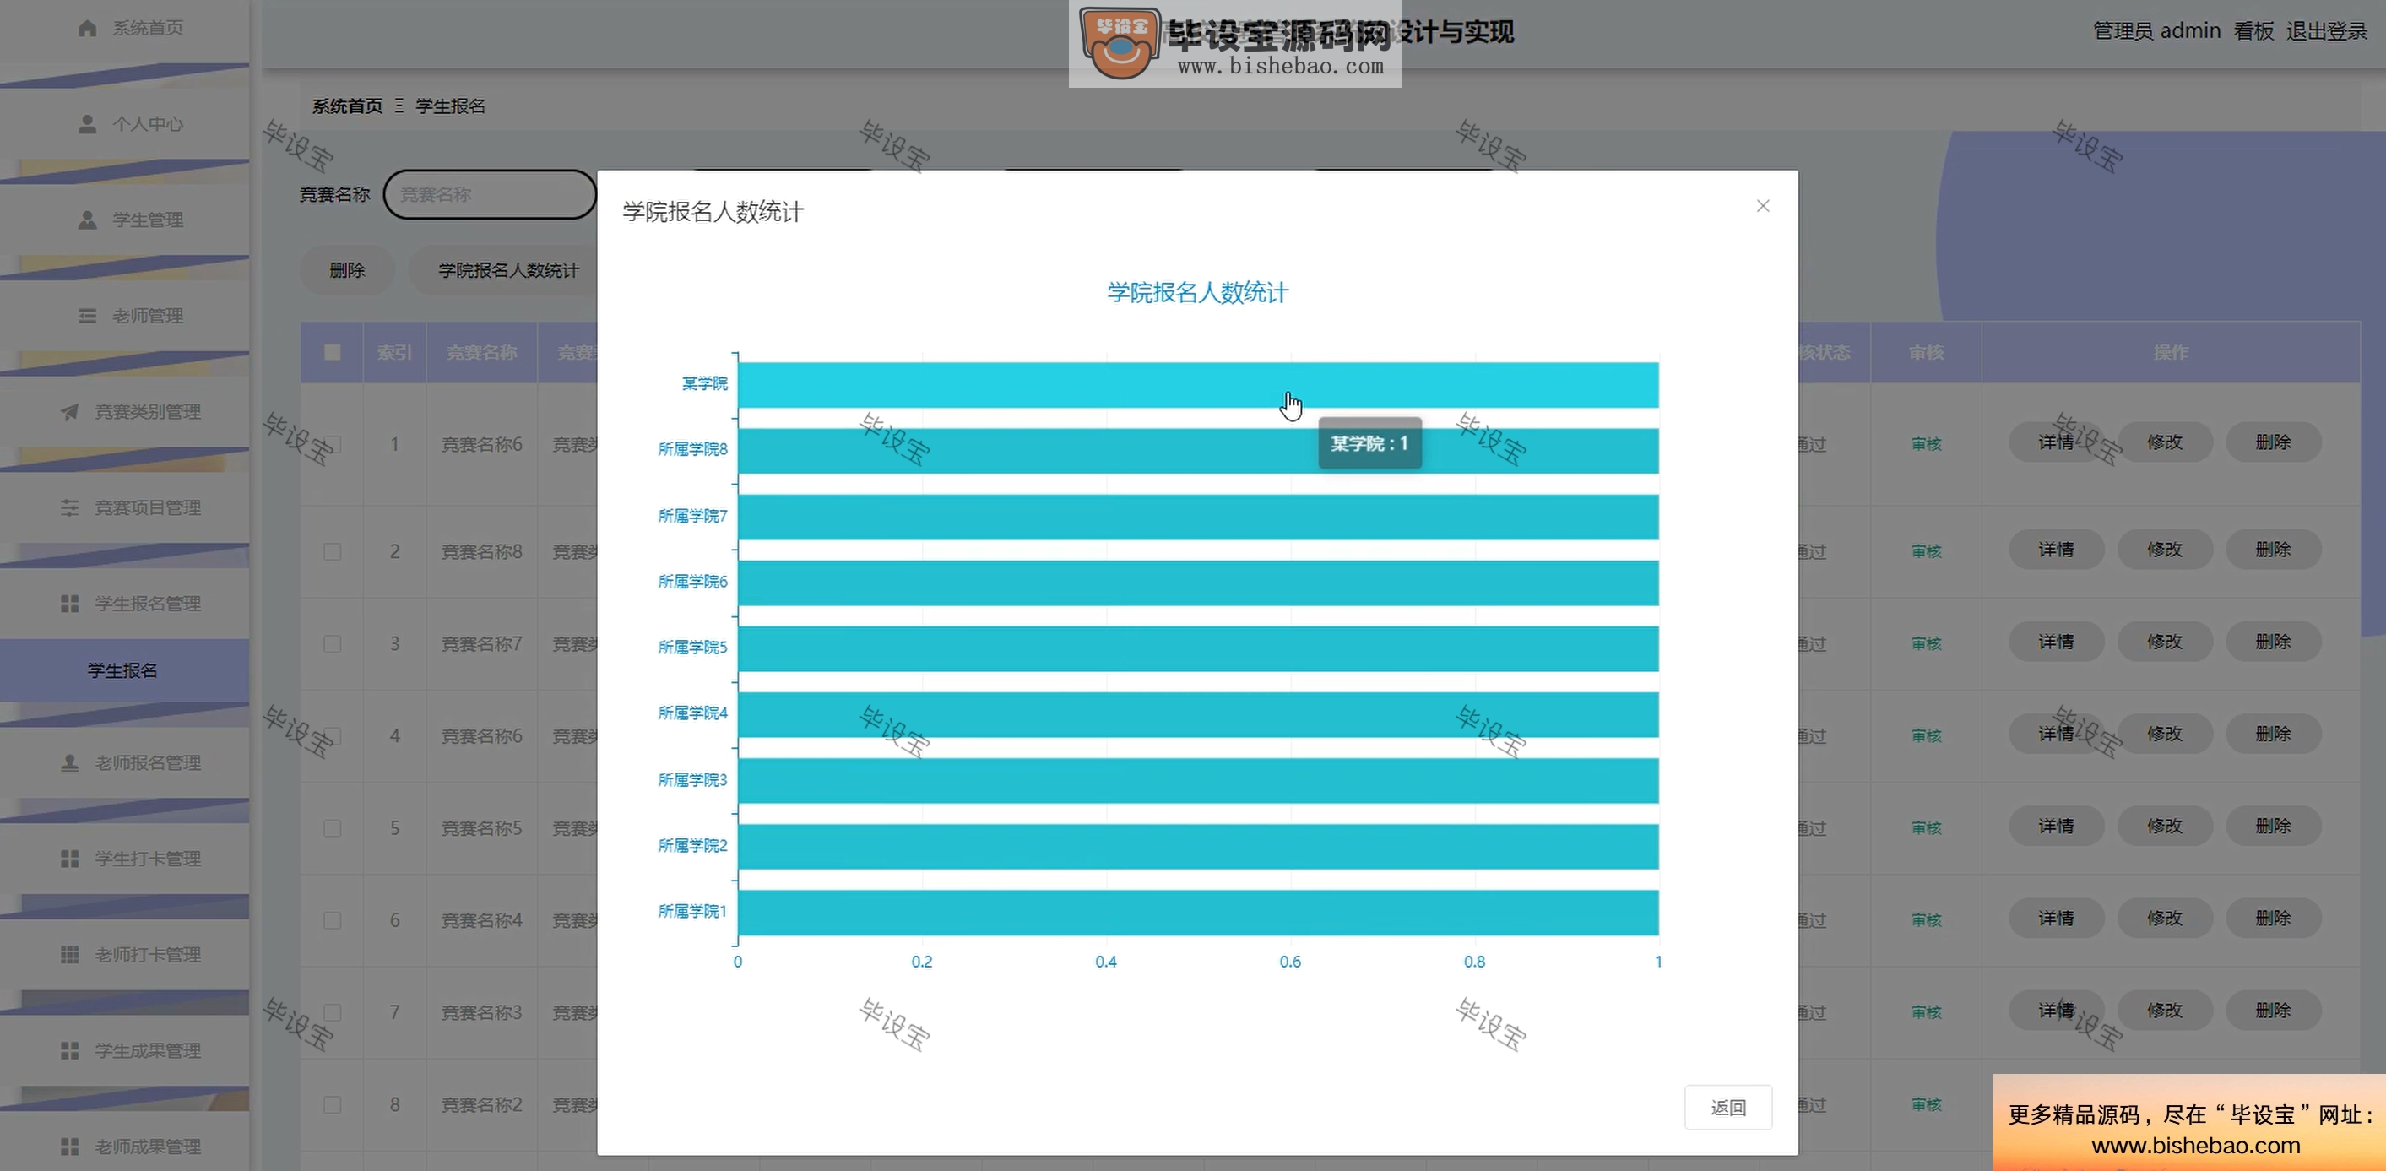Click the paper plane icon beside 竞赛类别管理

click(69, 411)
